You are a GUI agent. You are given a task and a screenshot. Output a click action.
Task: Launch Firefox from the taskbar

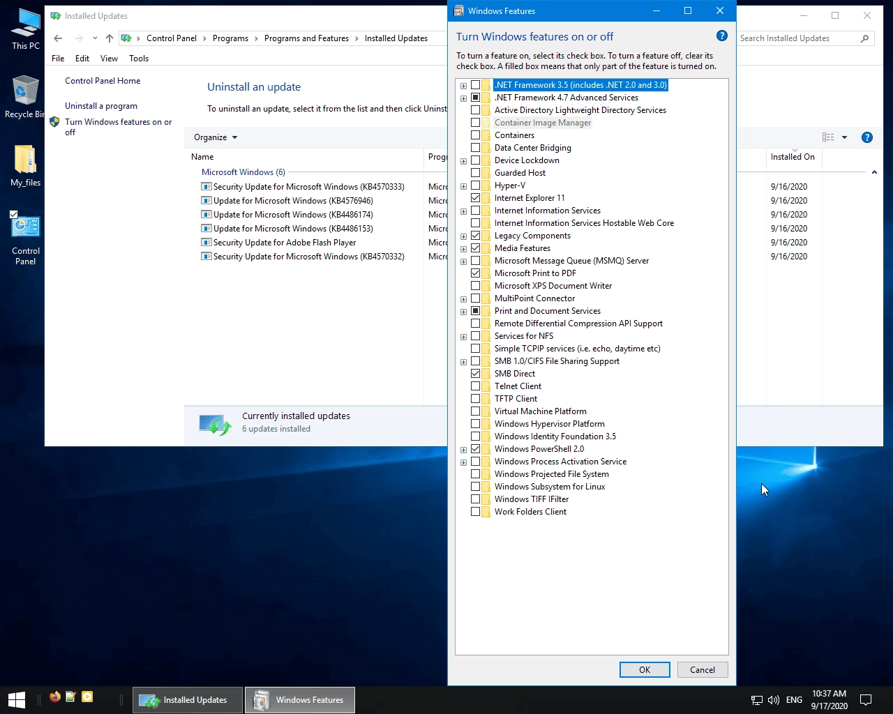pyautogui.click(x=55, y=697)
